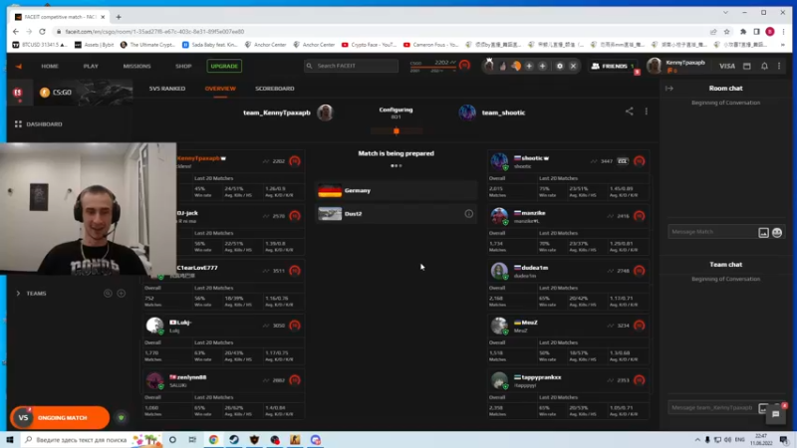
Task: Click the FACEIT points icon beside 2202 Elo
Action: click(x=464, y=65)
